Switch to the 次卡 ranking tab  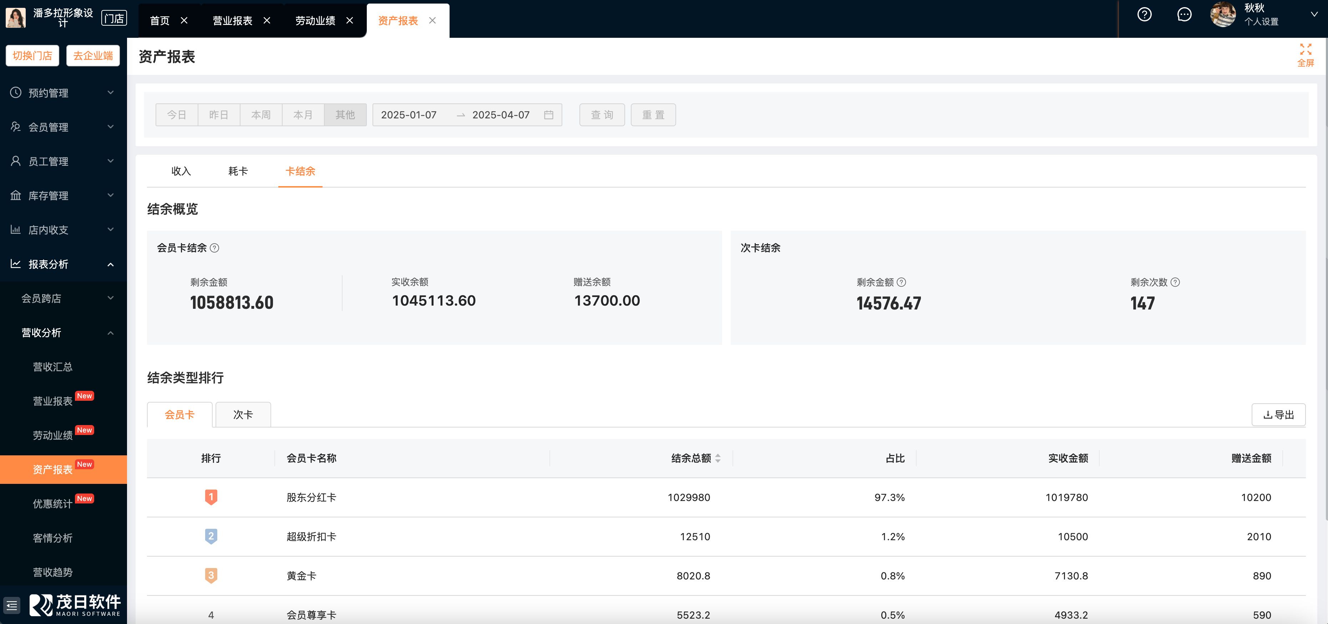[x=243, y=415]
